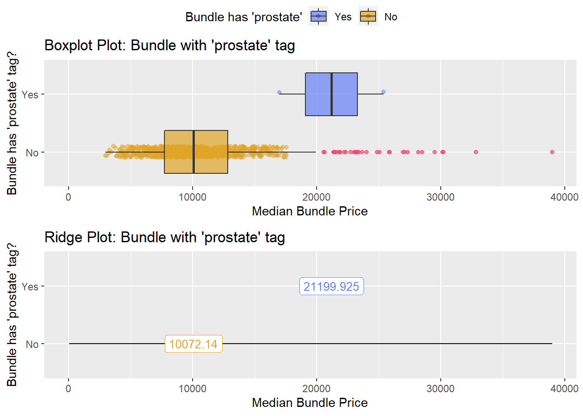Click the 'Yes' legend label text

pyautogui.click(x=343, y=17)
